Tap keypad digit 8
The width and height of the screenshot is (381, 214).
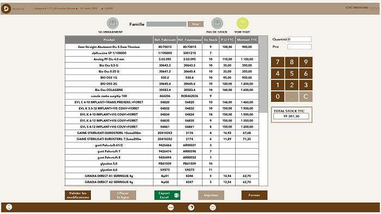pos(292,62)
